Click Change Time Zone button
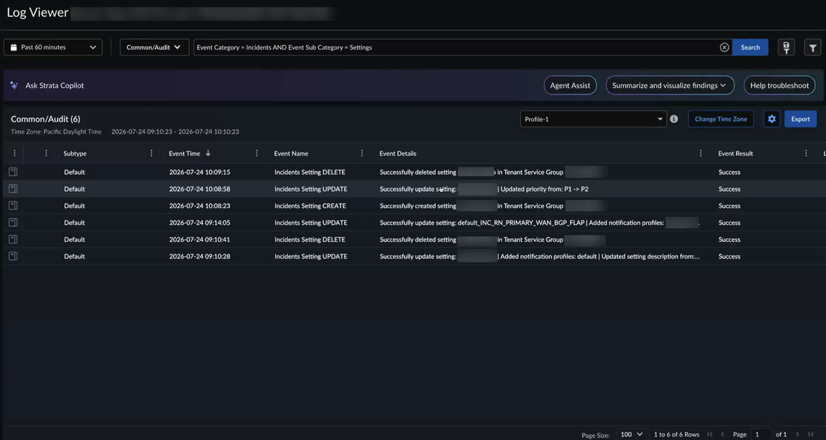This screenshot has height=440, width=826. tap(720, 119)
